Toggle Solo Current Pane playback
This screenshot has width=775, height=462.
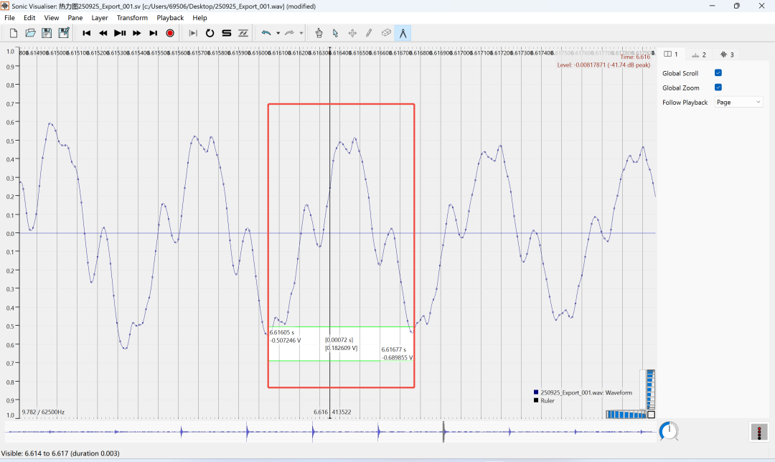(x=226, y=33)
